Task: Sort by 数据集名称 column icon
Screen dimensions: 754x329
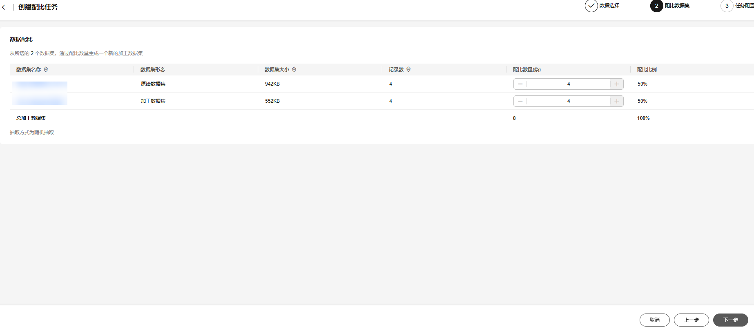Action: point(46,69)
